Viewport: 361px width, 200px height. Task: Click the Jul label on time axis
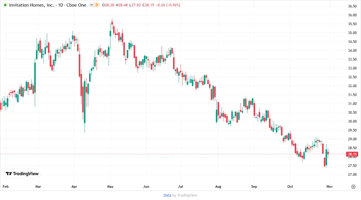(180, 186)
